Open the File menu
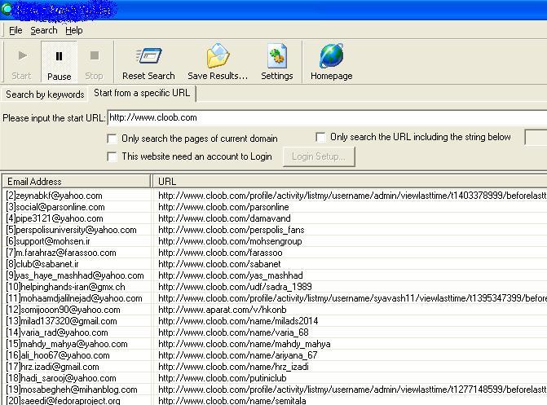The height and width of the screenshot is (405, 547). (x=15, y=30)
